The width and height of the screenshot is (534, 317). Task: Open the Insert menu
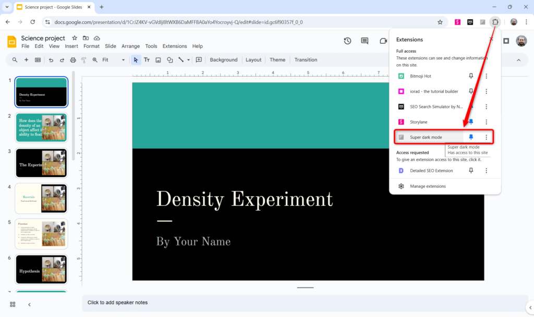[71, 46]
